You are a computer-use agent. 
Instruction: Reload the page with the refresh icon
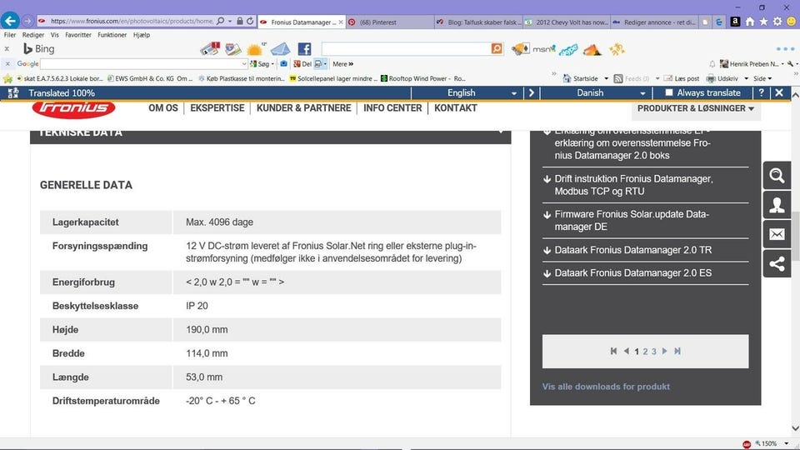coord(250,21)
